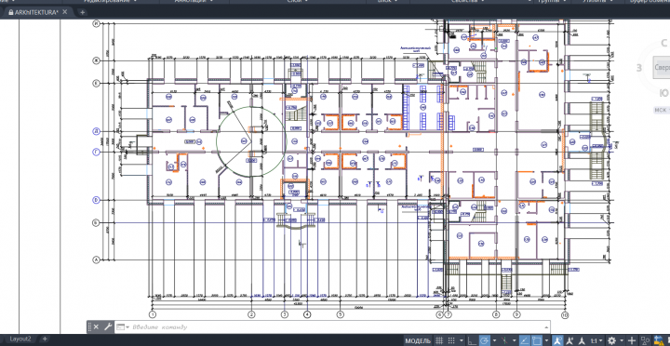
Task: Disable polar tracking in status bar
Action: (x=484, y=340)
